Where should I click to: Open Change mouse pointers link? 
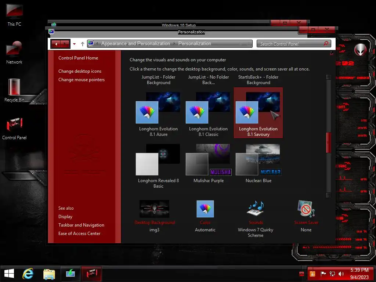(81, 80)
